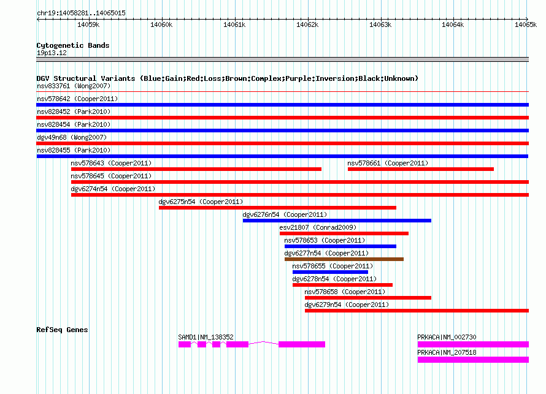Select the nsv578661 (Cooper2011) red bar
Screen dimensions: 546x394
click(x=421, y=169)
